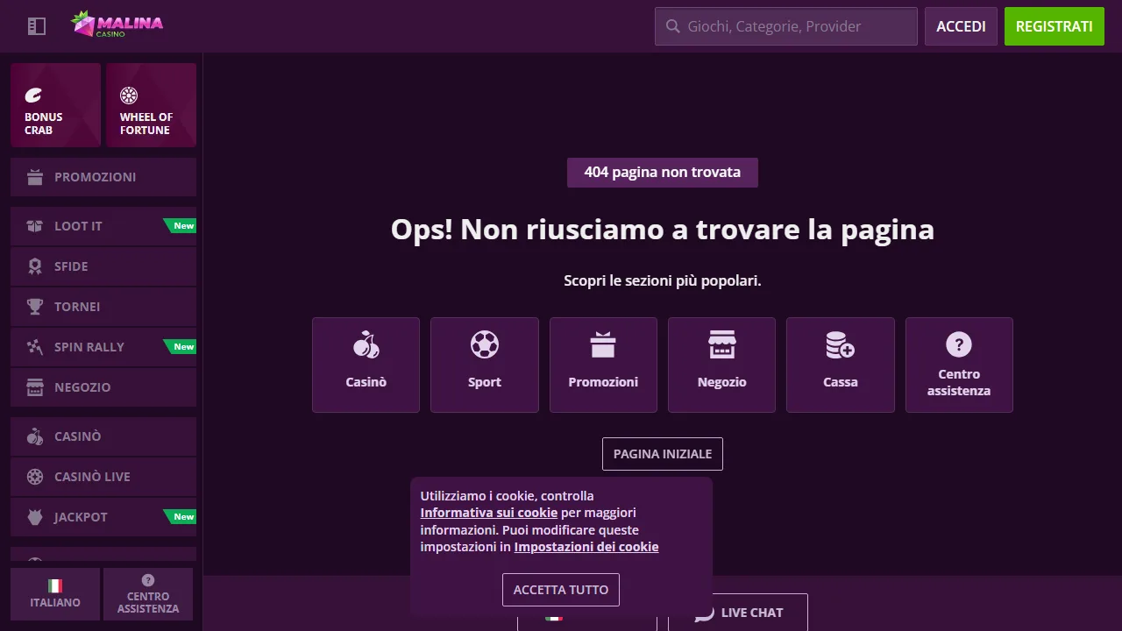Click the chip icon beside CASINÒ LIVE
Viewport: 1122px width, 631px height.
tap(35, 477)
